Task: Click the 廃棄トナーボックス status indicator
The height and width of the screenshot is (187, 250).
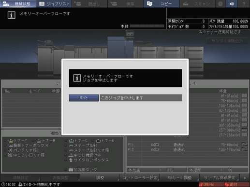Action: pos(5,146)
